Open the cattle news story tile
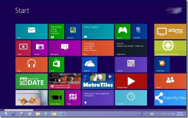Image resolution: width=188 pixels, height=118 pixels. click(65, 81)
